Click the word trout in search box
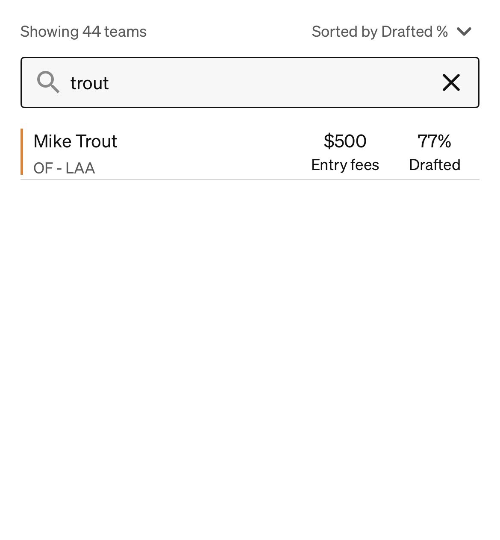The height and width of the screenshot is (540, 500). click(x=89, y=83)
